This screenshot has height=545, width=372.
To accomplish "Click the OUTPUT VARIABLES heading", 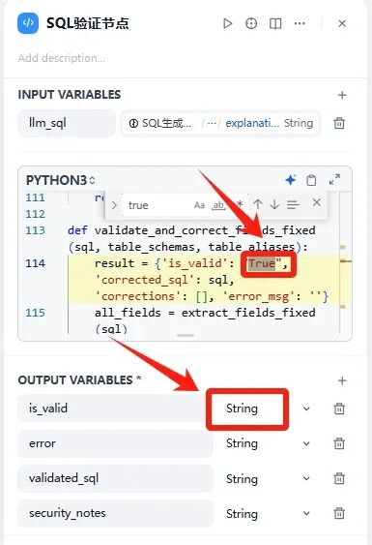I will 75,379.
